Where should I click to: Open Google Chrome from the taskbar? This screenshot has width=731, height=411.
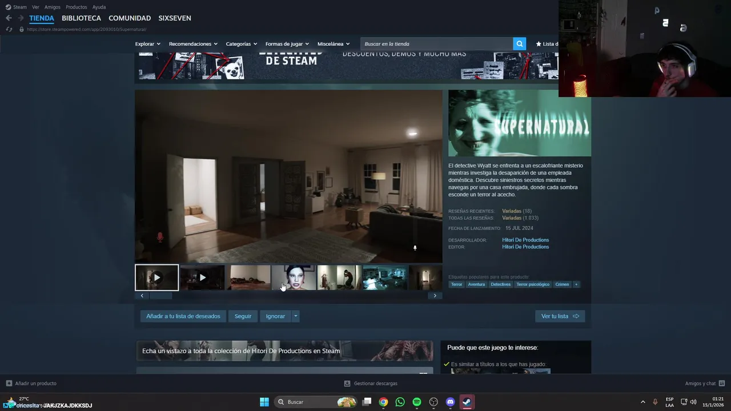coord(383,402)
